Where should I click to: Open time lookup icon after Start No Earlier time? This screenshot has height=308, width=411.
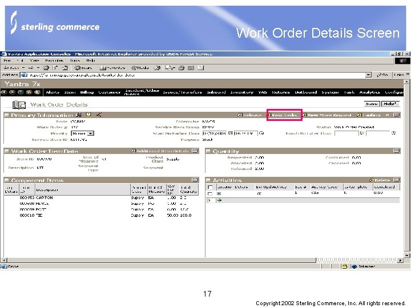tap(261, 133)
